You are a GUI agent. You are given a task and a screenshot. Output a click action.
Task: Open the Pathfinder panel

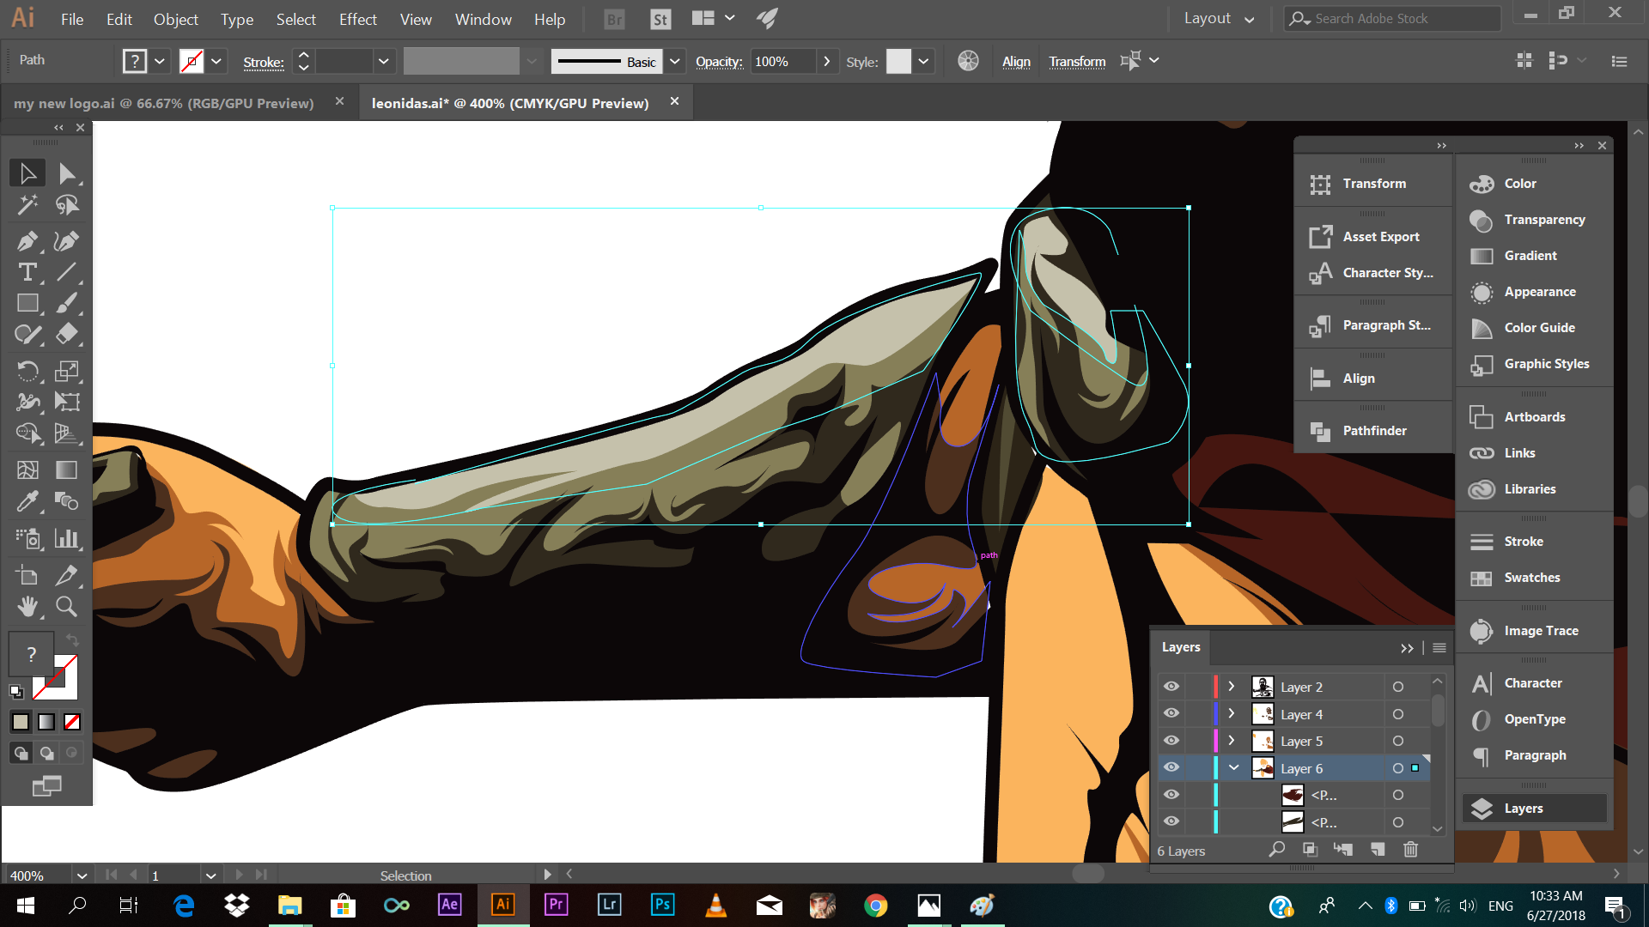pos(1373,431)
